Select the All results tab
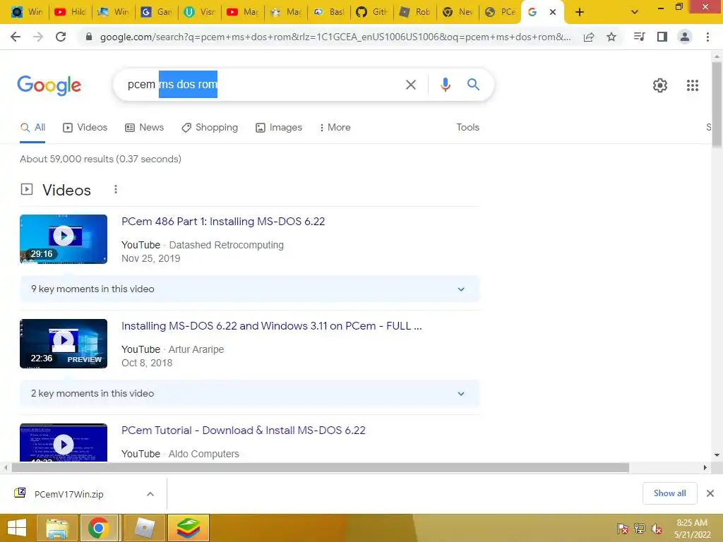This screenshot has width=723, height=542. pyautogui.click(x=32, y=127)
